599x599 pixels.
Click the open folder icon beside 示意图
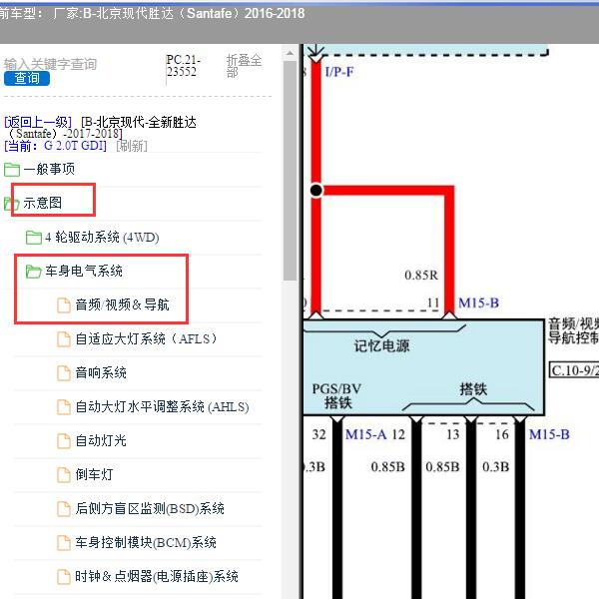click(x=11, y=204)
